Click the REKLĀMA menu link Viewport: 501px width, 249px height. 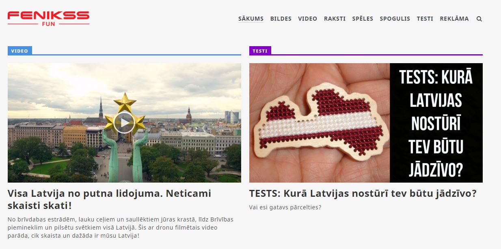(x=454, y=19)
